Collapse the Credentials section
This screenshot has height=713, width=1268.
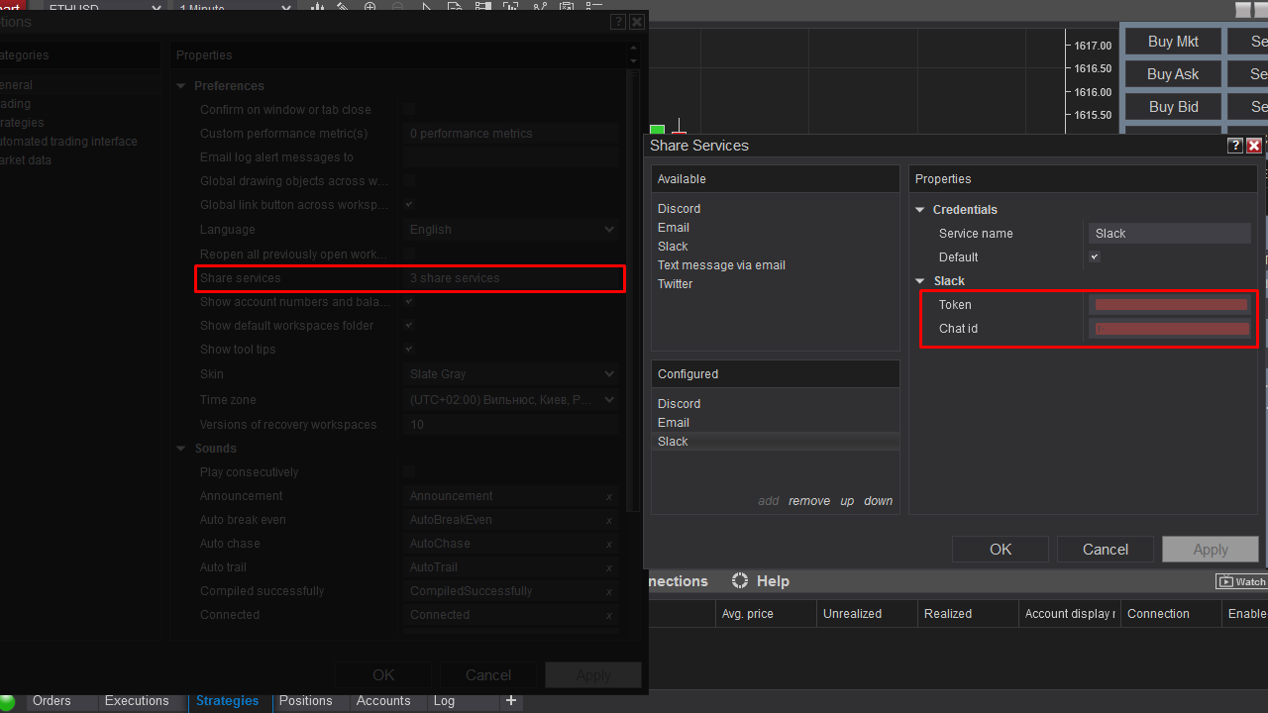919,210
